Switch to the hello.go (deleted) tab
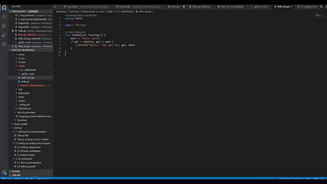Image resolution: width=327 pixels, height=184 pixels. (x=201, y=7)
